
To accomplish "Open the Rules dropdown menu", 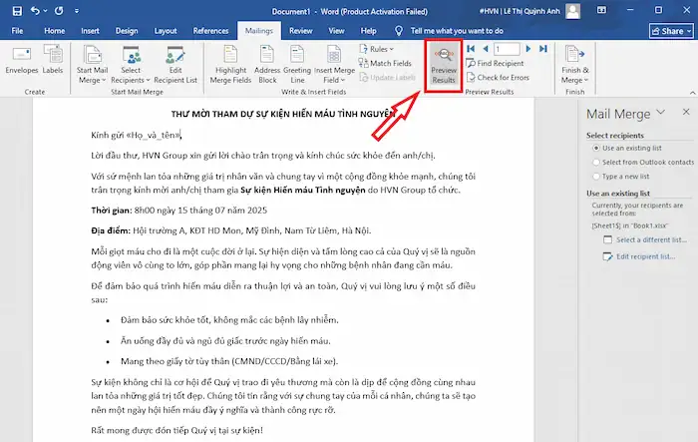I will click(379, 48).
